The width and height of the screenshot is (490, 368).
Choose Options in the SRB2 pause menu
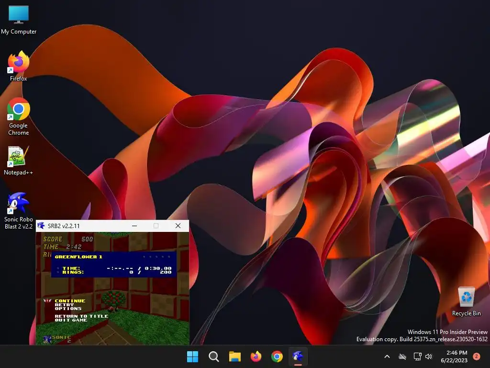tap(68, 308)
